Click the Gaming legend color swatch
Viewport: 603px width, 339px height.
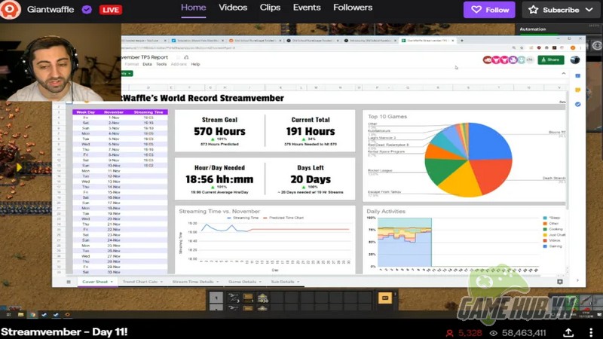[x=545, y=246]
